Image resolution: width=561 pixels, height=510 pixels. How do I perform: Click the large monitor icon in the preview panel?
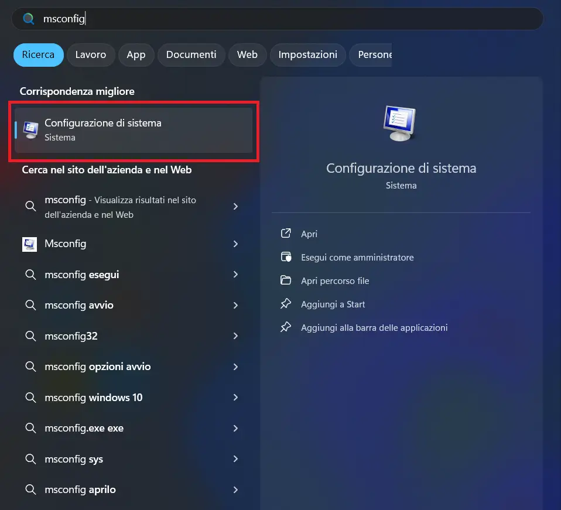(x=401, y=123)
